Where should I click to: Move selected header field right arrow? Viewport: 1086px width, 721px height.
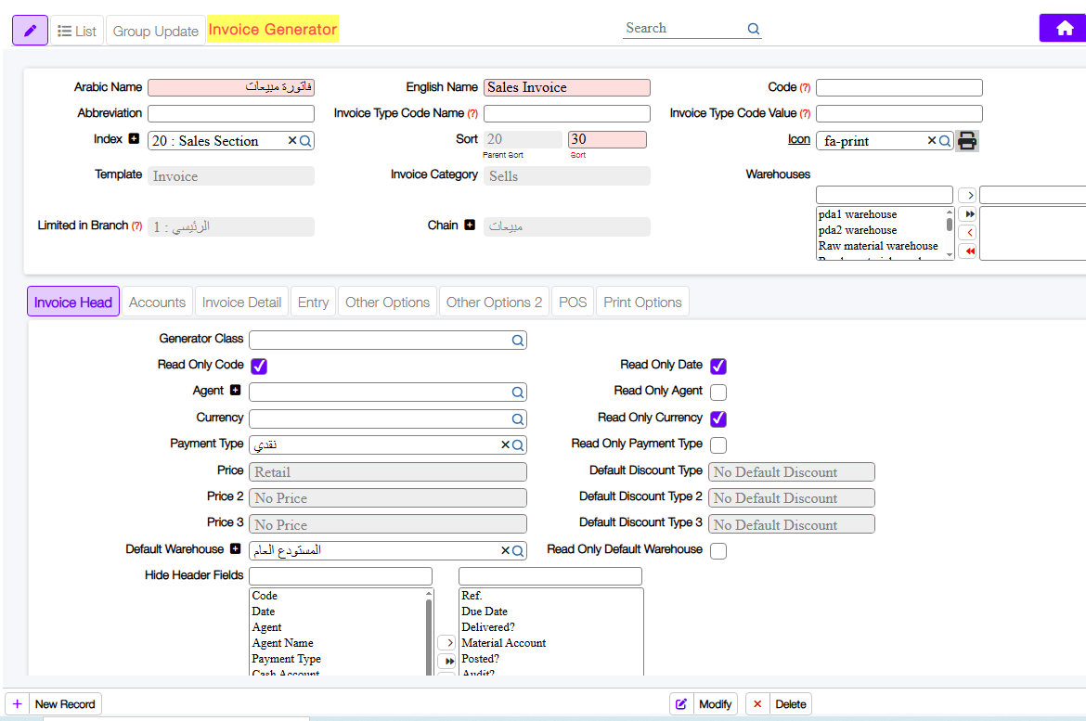tap(446, 643)
